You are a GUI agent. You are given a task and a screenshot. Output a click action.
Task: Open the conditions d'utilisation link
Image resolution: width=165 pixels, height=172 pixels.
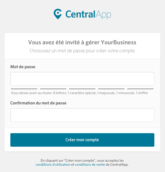53,165
